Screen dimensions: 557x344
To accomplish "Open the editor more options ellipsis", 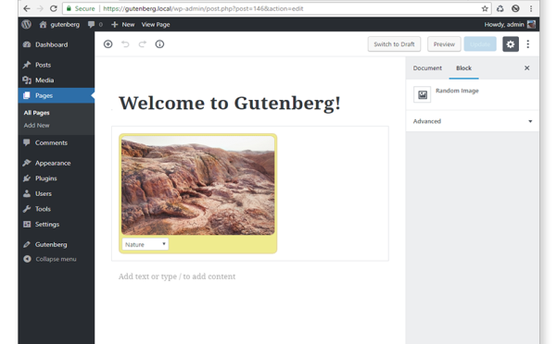I will (x=528, y=44).
